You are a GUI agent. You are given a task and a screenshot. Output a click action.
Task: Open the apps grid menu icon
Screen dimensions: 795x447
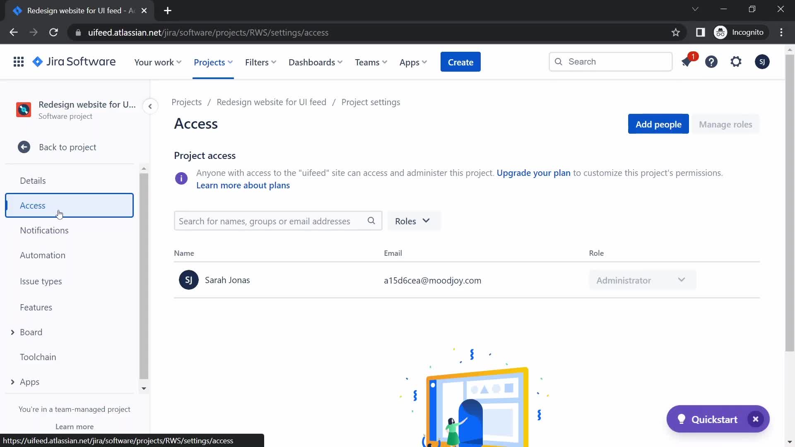(18, 62)
